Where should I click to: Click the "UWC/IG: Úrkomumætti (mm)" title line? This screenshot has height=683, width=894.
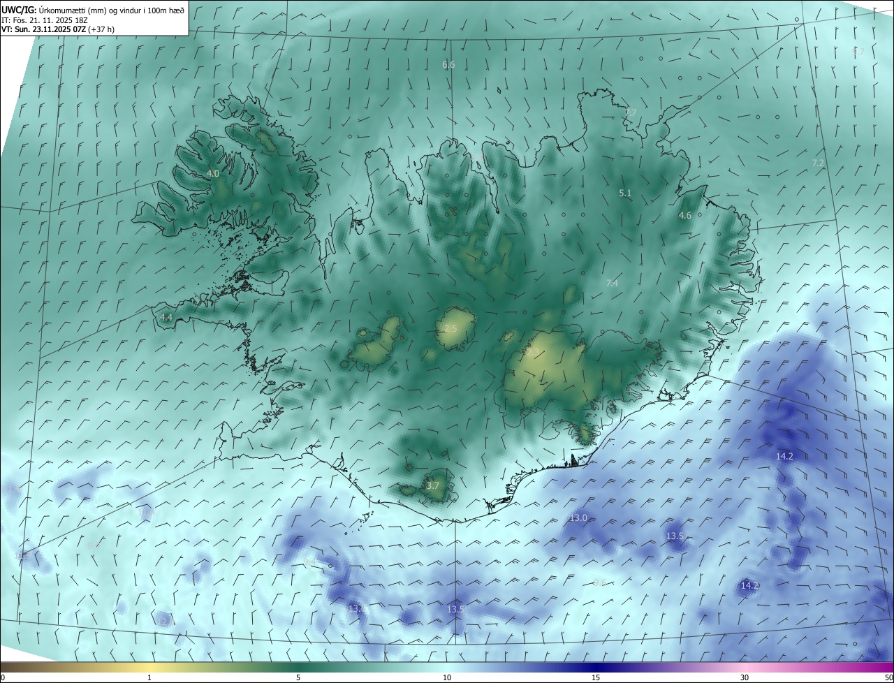tap(93, 10)
